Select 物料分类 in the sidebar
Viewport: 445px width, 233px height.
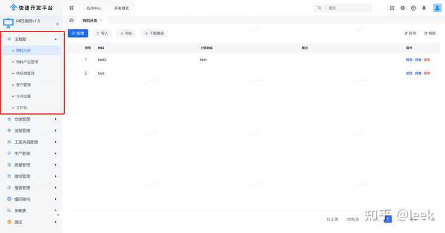tap(23, 51)
